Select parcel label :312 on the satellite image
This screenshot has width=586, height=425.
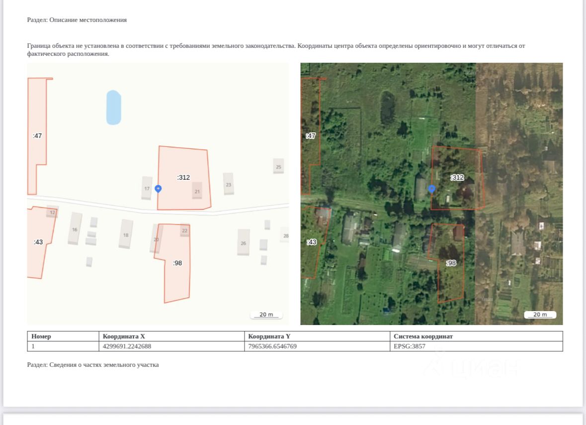click(457, 177)
